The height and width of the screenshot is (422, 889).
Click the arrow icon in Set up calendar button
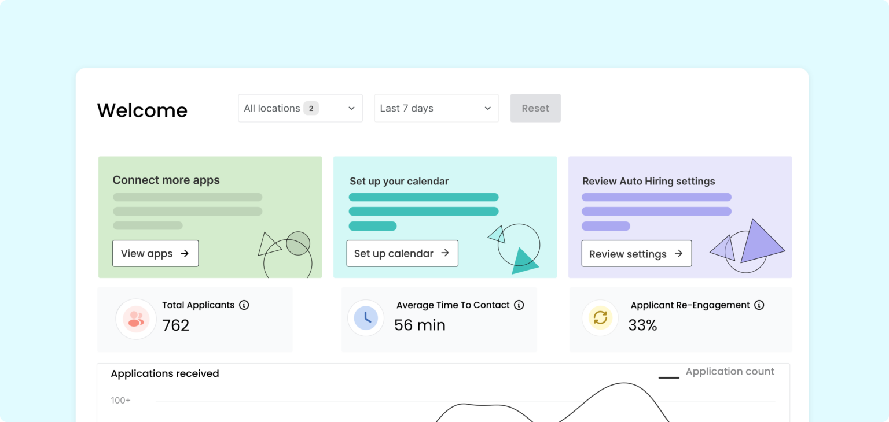tap(445, 253)
